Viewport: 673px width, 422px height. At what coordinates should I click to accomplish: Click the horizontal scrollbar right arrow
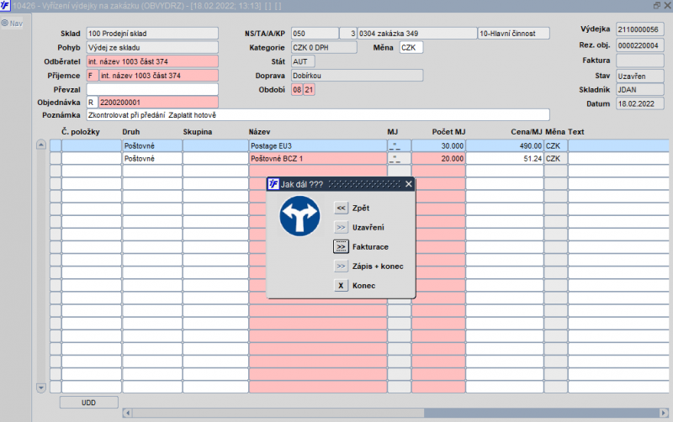pyautogui.click(x=664, y=413)
